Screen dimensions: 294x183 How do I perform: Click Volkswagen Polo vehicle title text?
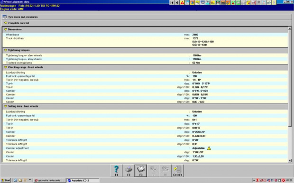pyautogui.click(x=30, y=6)
